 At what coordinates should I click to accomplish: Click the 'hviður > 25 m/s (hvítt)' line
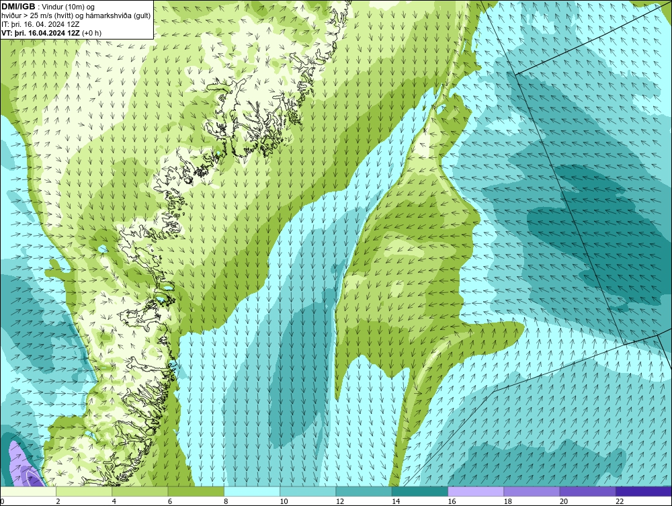[77, 16]
